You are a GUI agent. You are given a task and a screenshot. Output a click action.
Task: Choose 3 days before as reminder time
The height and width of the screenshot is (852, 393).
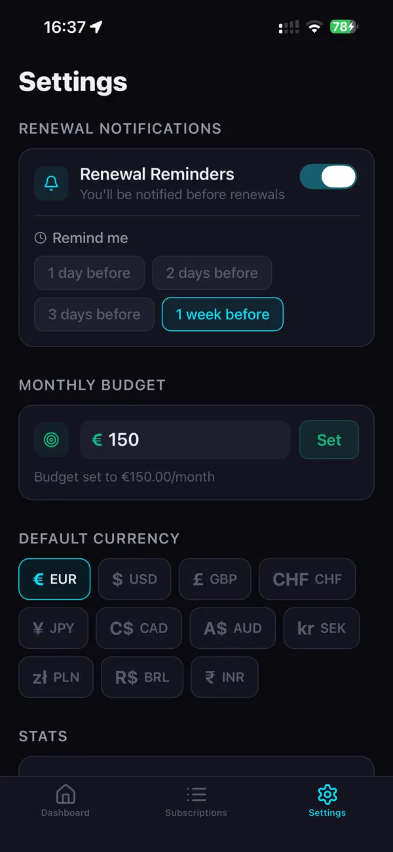(94, 314)
